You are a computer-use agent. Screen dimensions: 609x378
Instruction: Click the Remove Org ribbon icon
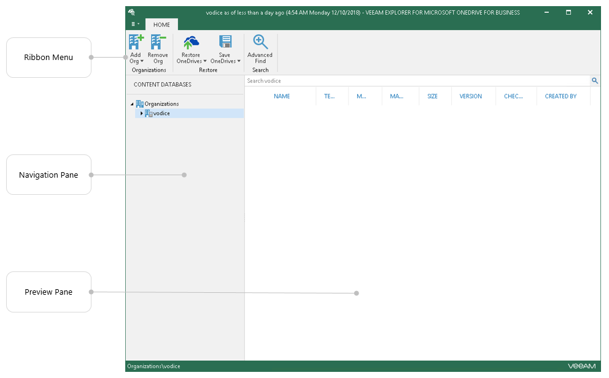[158, 42]
